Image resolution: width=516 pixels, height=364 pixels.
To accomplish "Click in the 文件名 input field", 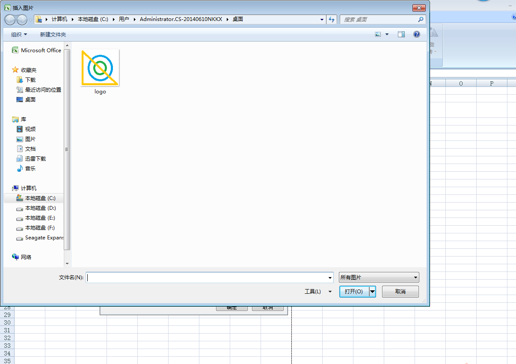I will 206,277.
